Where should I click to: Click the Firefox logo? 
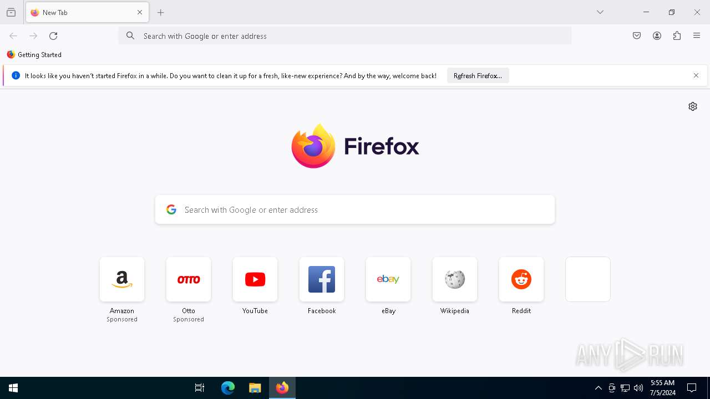click(x=355, y=146)
